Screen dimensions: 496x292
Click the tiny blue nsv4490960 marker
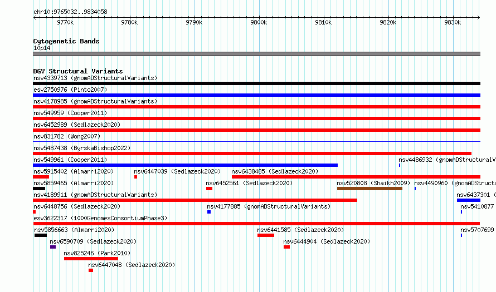click(x=415, y=189)
